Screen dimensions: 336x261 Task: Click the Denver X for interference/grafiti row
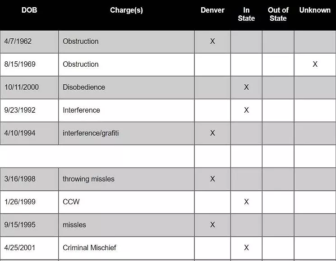tap(212, 133)
